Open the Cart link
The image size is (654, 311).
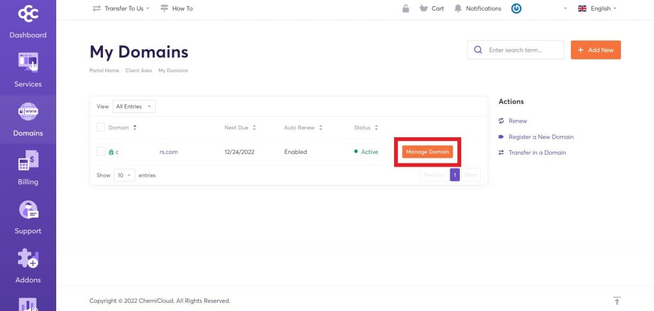[437, 8]
